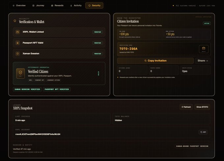Click the +100 pts reward value
The height and width of the screenshot is (161, 224).
pos(124,34)
